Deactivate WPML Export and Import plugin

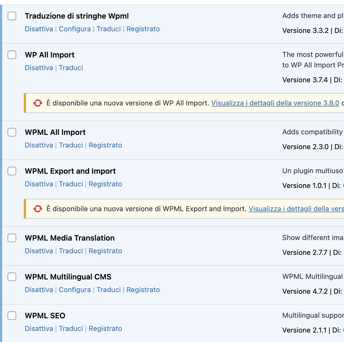point(39,184)
